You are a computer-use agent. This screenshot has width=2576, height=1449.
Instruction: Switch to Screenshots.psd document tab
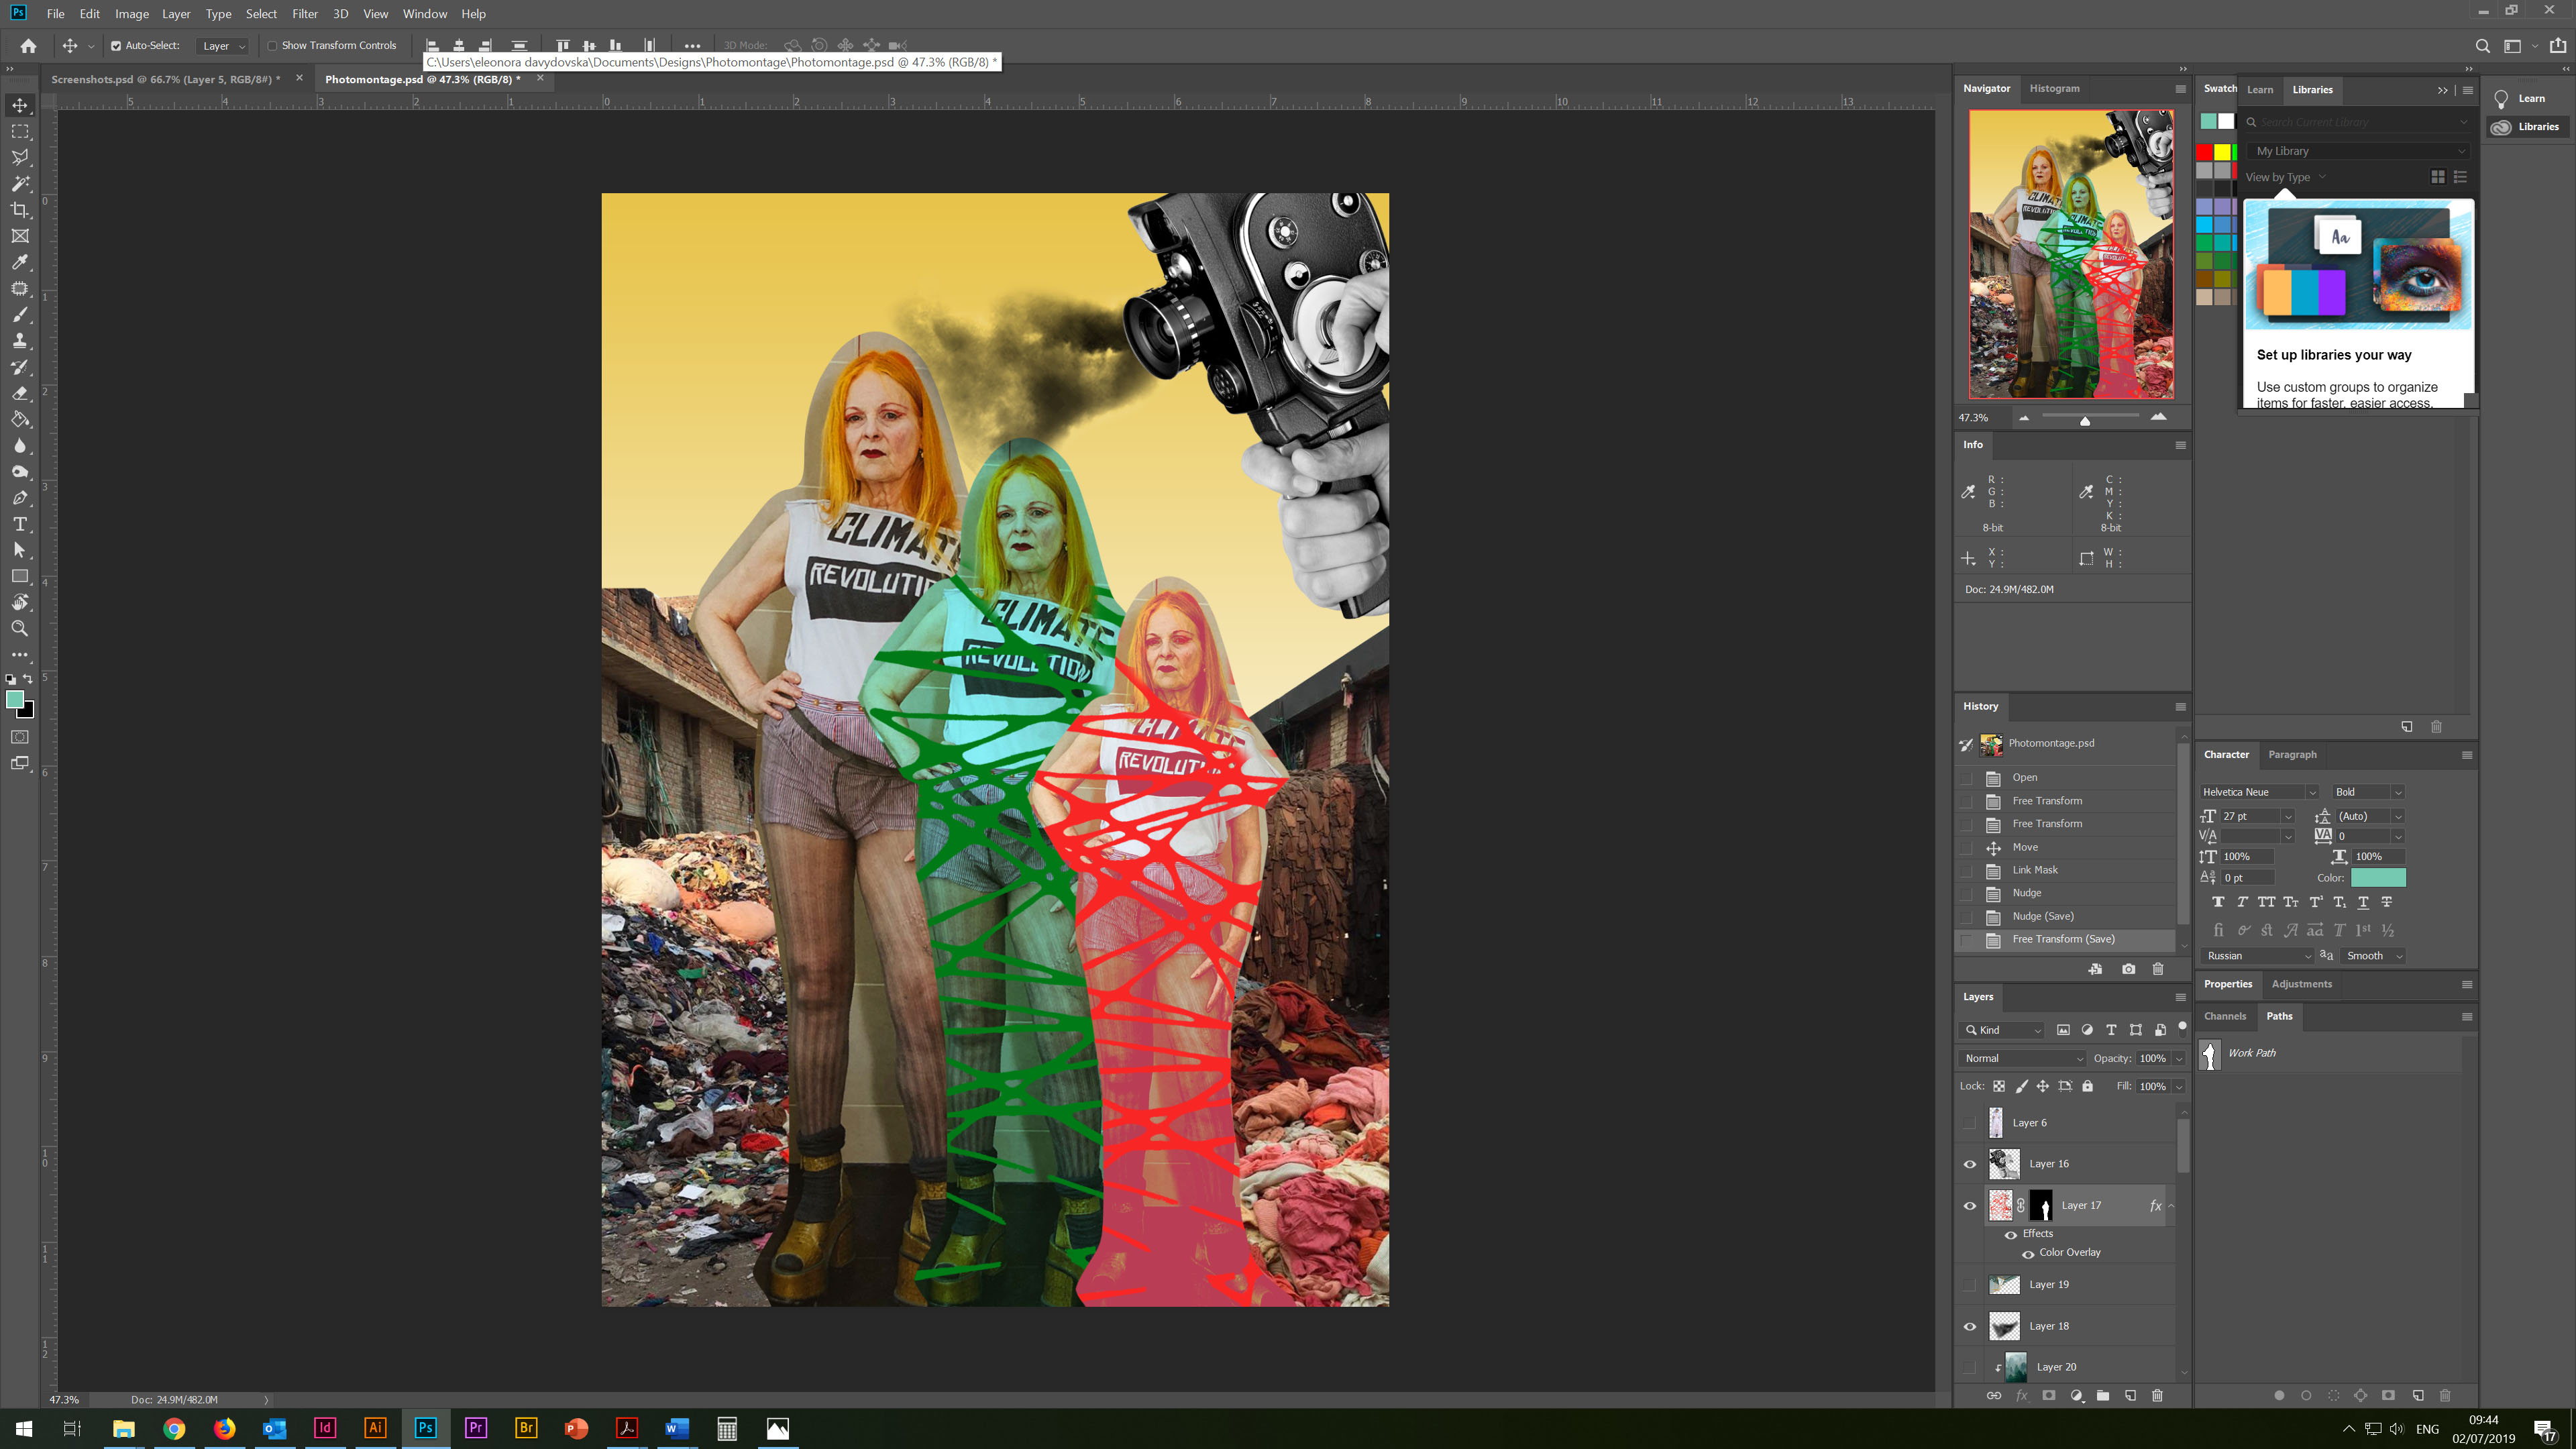[x=165, y=79]
